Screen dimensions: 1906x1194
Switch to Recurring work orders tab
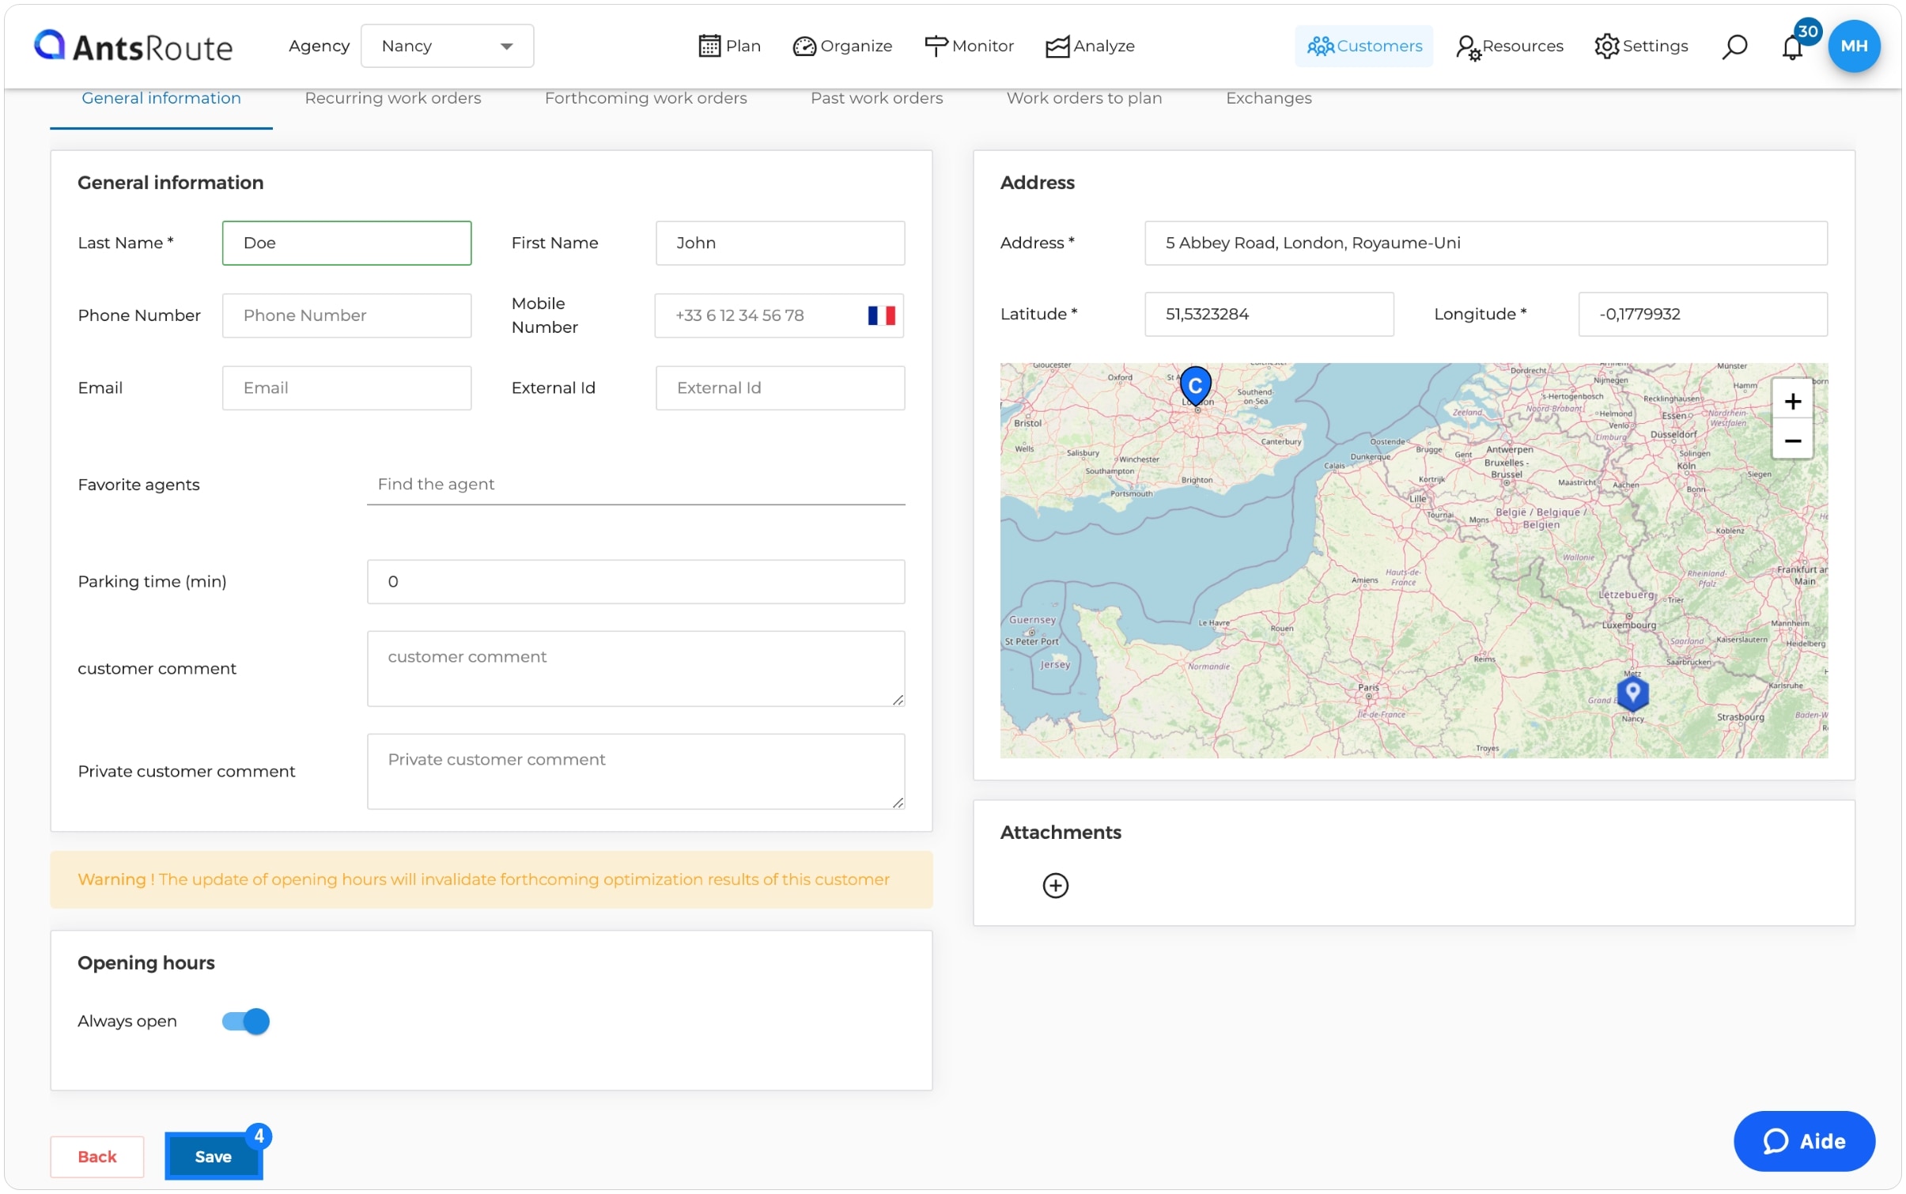[393, 98]
